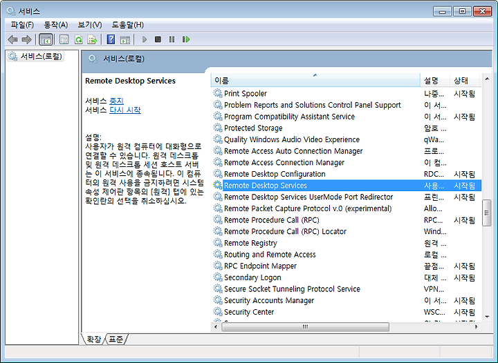The width and height of the screenshot is (498, 363).
Task: Click the 서비스 title bar app icon
Action: [x=11, y=12]
